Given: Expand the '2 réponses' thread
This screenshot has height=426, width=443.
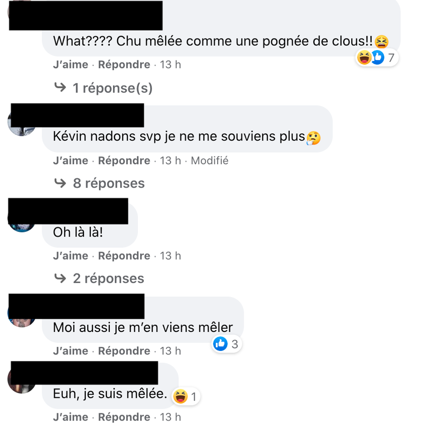Looking at the screenshot, I should tap(108, 279).
